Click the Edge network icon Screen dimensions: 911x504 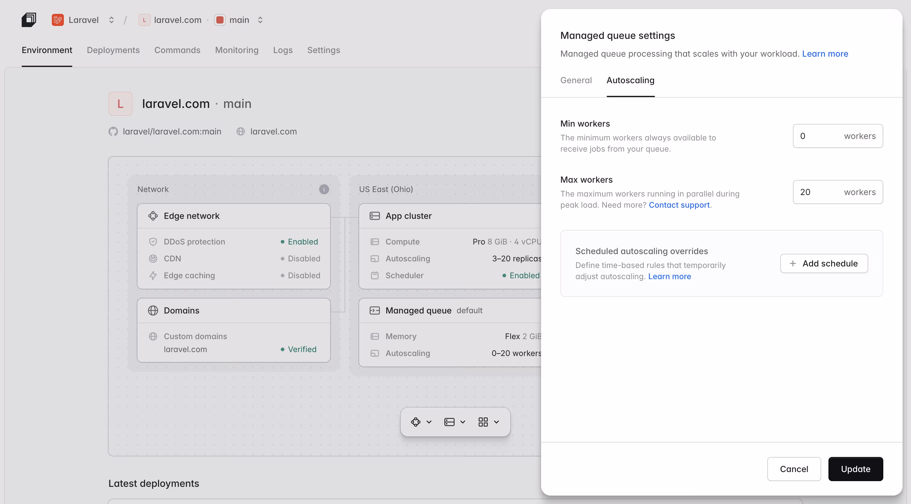tap(153, 216)
